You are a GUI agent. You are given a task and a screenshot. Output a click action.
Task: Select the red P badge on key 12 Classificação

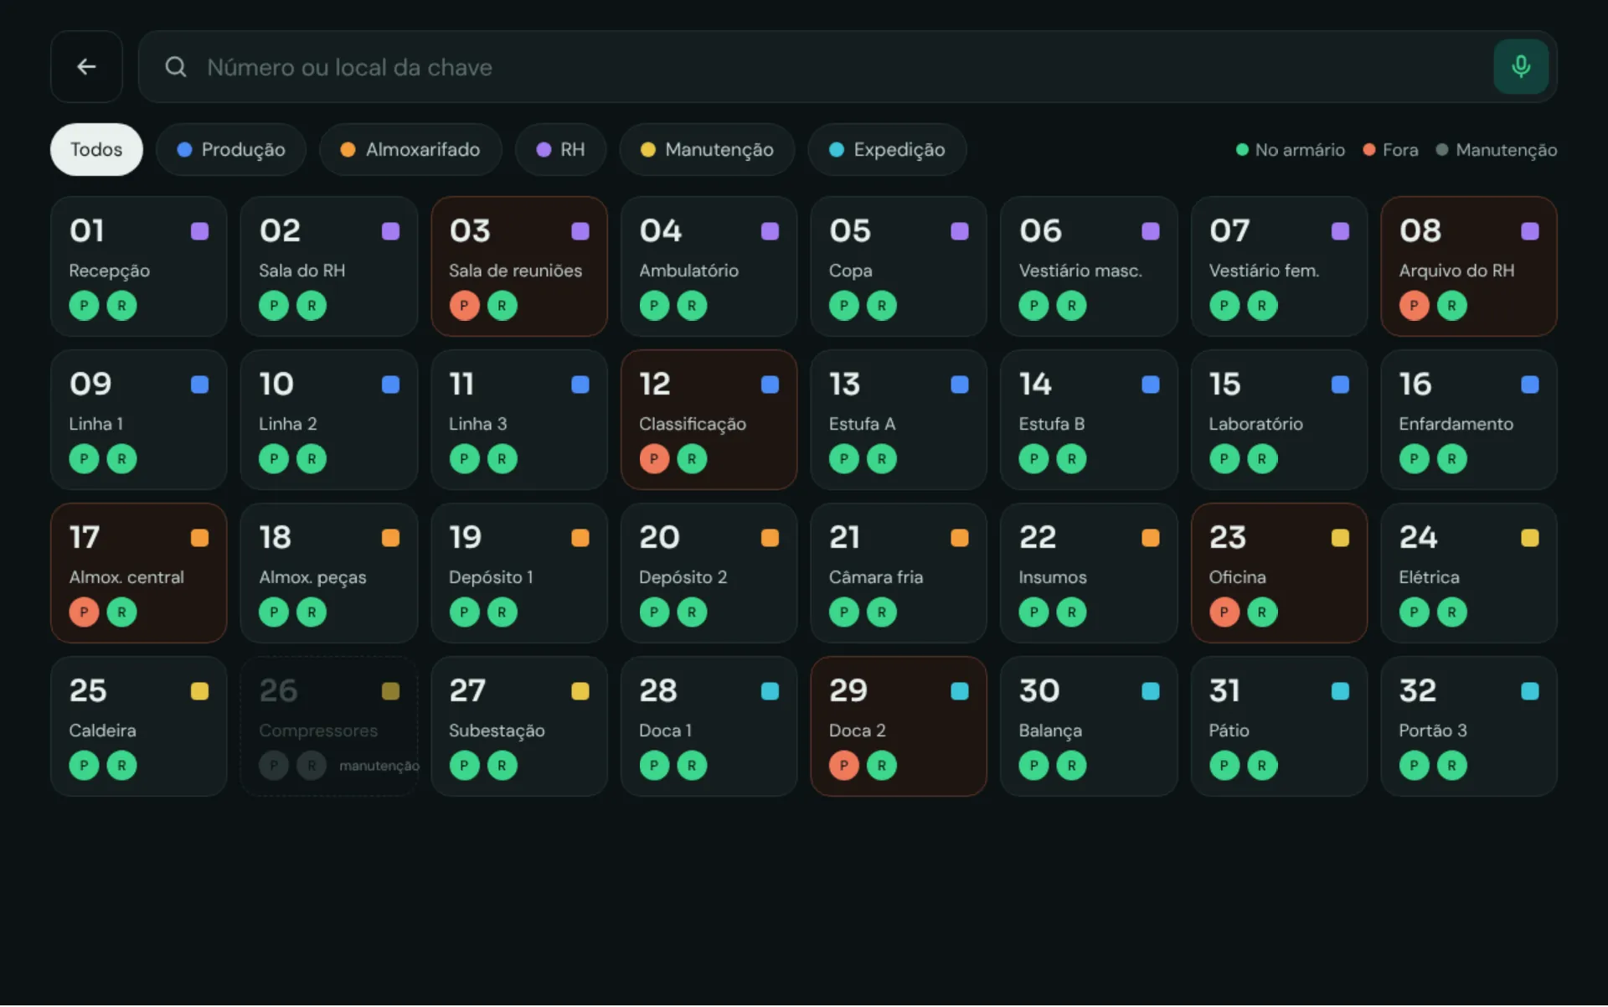654,459
